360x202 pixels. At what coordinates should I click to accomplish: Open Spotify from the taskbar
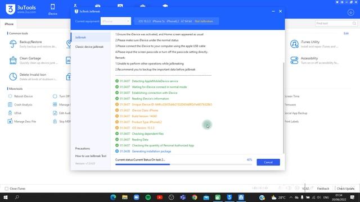pos(148,197)
